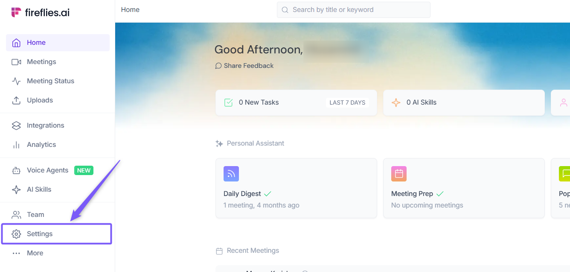Click the Meetings video camera icon
Image resolution: width=570 pixels, height=272 pixels.
pyautogui.click(x=16, y=62)
